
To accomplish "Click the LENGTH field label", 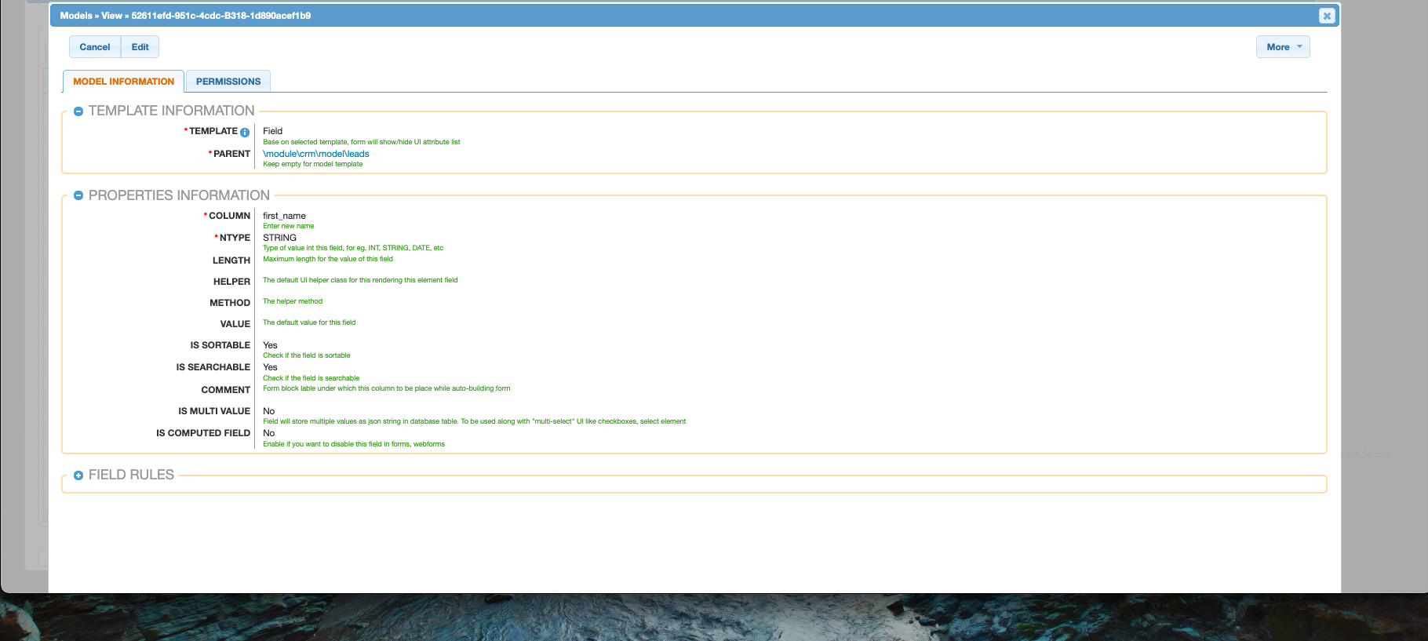I will point(231,260).
